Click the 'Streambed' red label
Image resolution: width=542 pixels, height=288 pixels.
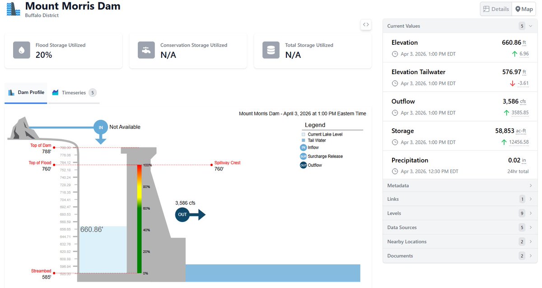(41, 271)
